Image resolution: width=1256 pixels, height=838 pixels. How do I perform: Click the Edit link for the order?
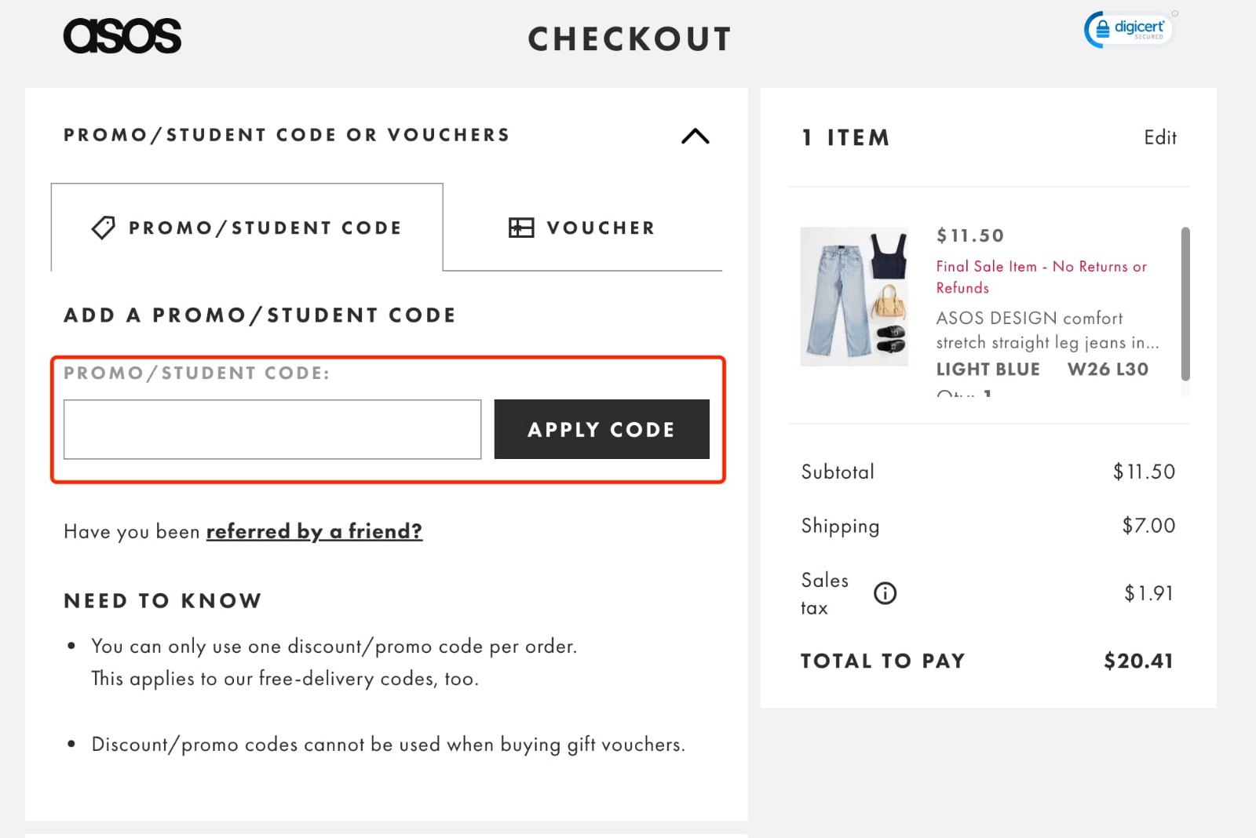click(1159, 137)
